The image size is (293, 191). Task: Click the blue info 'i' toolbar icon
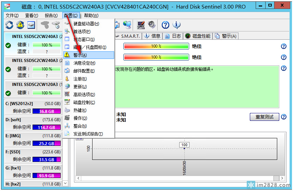(x=176, y=25)
